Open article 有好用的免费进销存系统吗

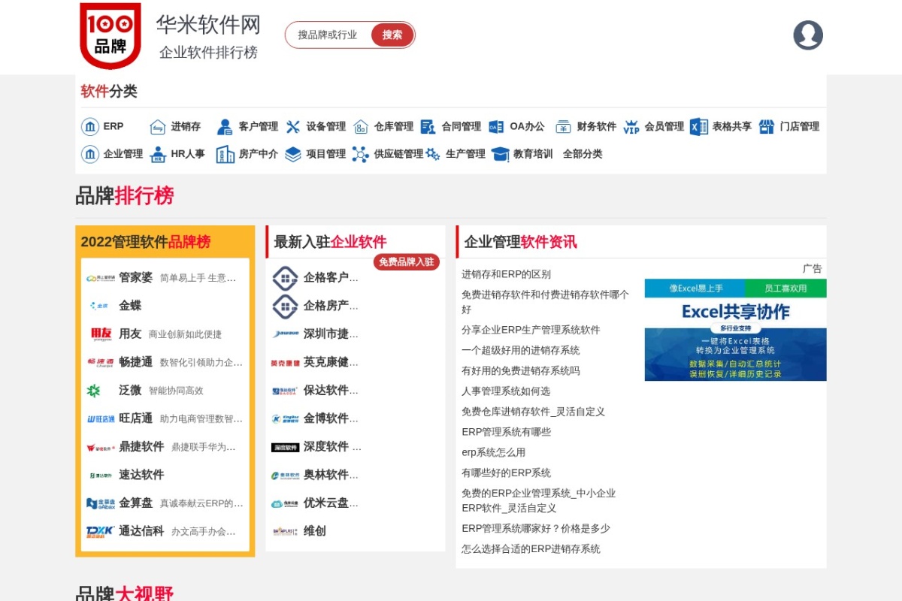(520, 371)
